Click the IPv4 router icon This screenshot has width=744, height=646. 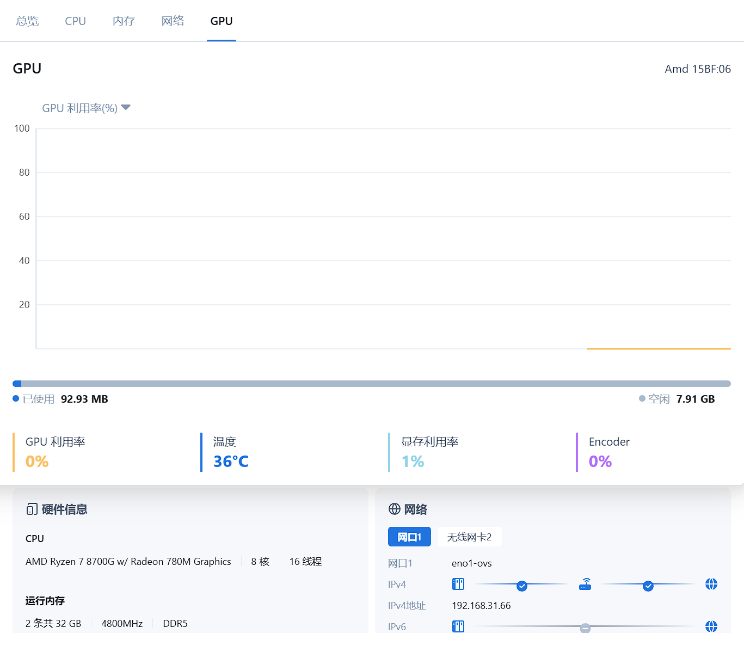(x=585, y=585)
